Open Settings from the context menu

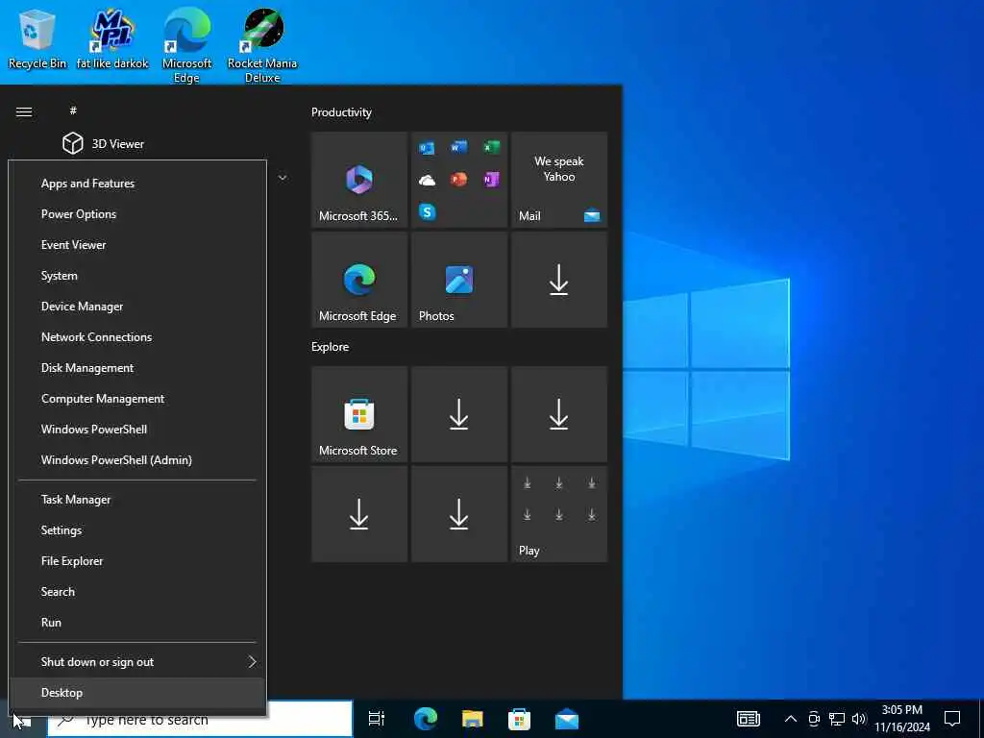137,530
